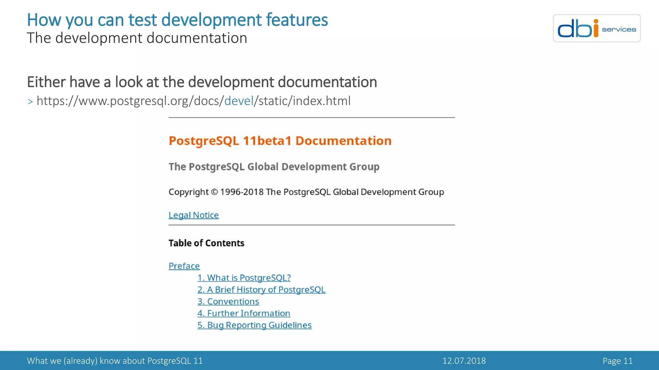
Task: Click 'Either have a look at' heading
Action: (x=202, y=82)
